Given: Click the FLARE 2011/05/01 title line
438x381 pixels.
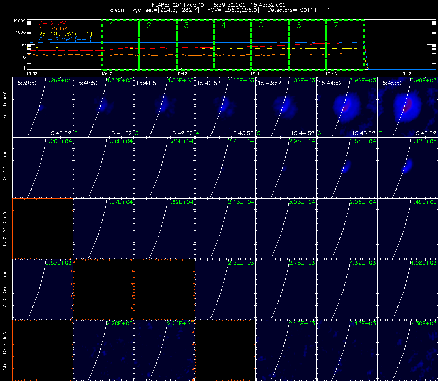Looking at the screenshot, I should pyautogui.click(x=219, y=5).
